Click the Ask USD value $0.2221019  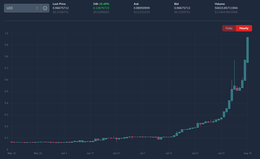[x=142, y=12]
